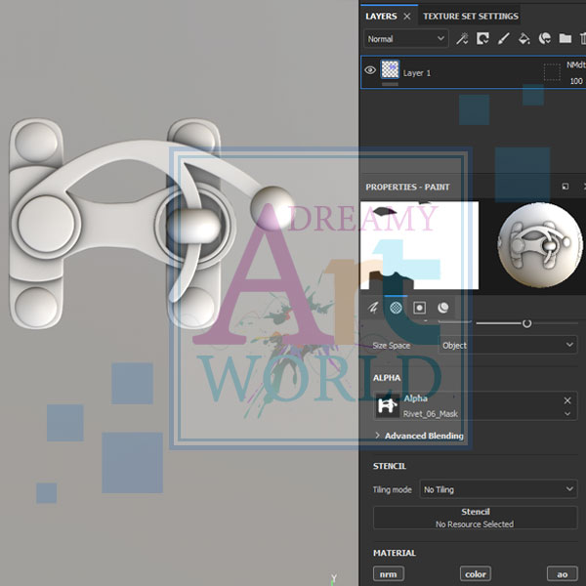586x586 pixels.
Task: Toggle the color material channel
Action: pos(475,574)
